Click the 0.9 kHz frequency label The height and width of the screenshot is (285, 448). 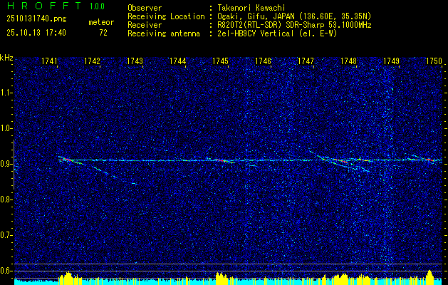[6, 164]
